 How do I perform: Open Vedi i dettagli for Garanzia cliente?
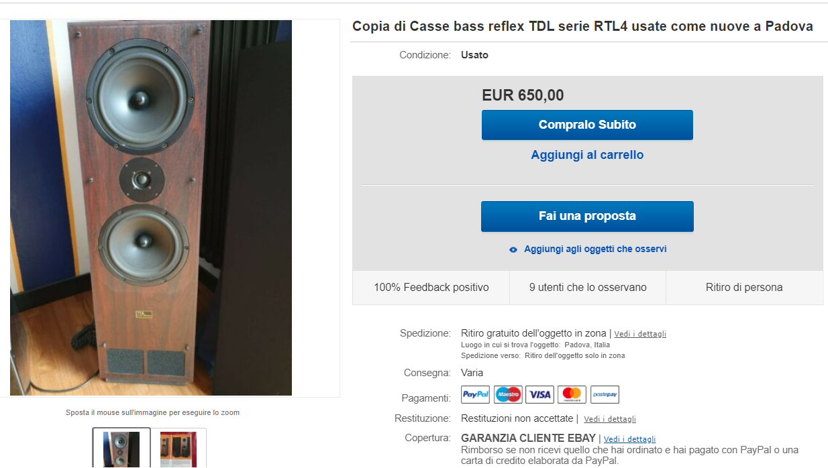tap(629, 439)
